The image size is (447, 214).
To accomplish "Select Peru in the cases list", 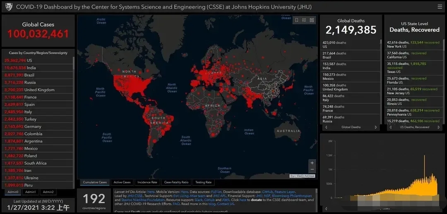I will point(37,185).
